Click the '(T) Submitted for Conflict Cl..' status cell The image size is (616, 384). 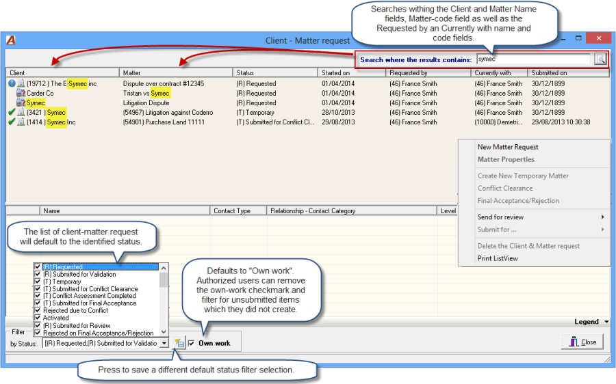pos(275,122)
